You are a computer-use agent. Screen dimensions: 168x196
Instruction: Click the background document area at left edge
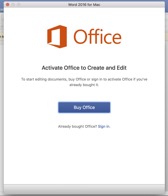(1, 111)
